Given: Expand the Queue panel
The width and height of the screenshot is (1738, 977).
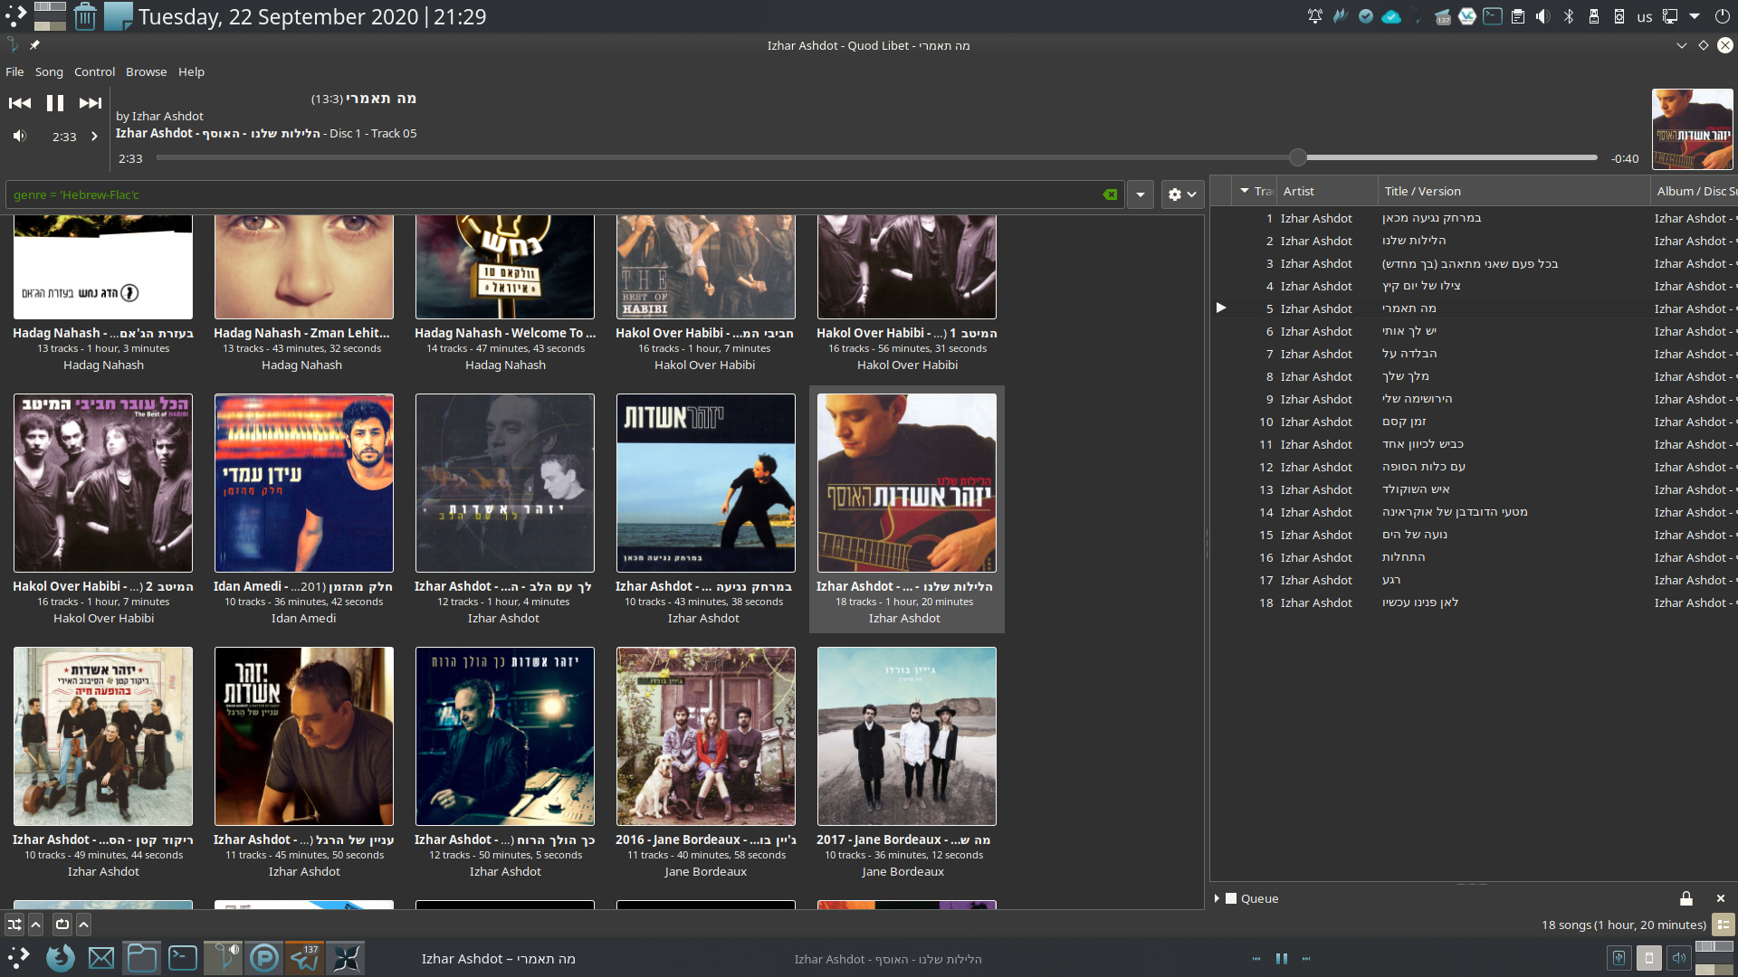Looking at the screenshot, I should (x=1217, y=898).
